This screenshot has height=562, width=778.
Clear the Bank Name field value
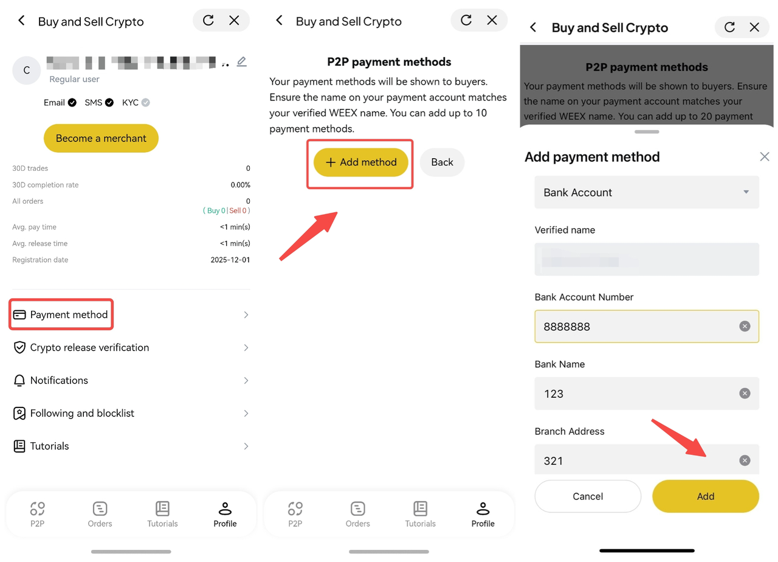click(745, 394)
